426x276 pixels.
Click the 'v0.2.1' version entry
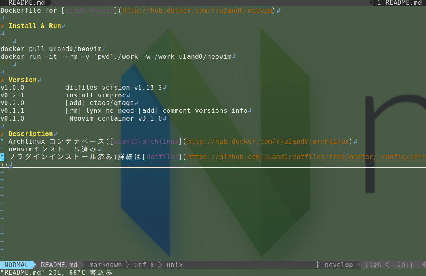(12, 95)
